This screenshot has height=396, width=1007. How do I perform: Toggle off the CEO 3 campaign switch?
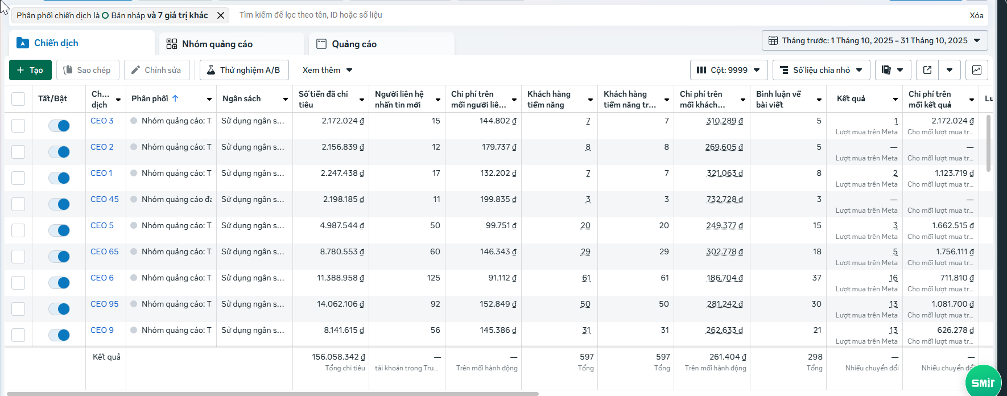pyautogui.click(x=59, y=126)
